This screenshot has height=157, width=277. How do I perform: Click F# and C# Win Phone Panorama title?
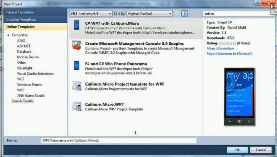(x=116, y=64)
